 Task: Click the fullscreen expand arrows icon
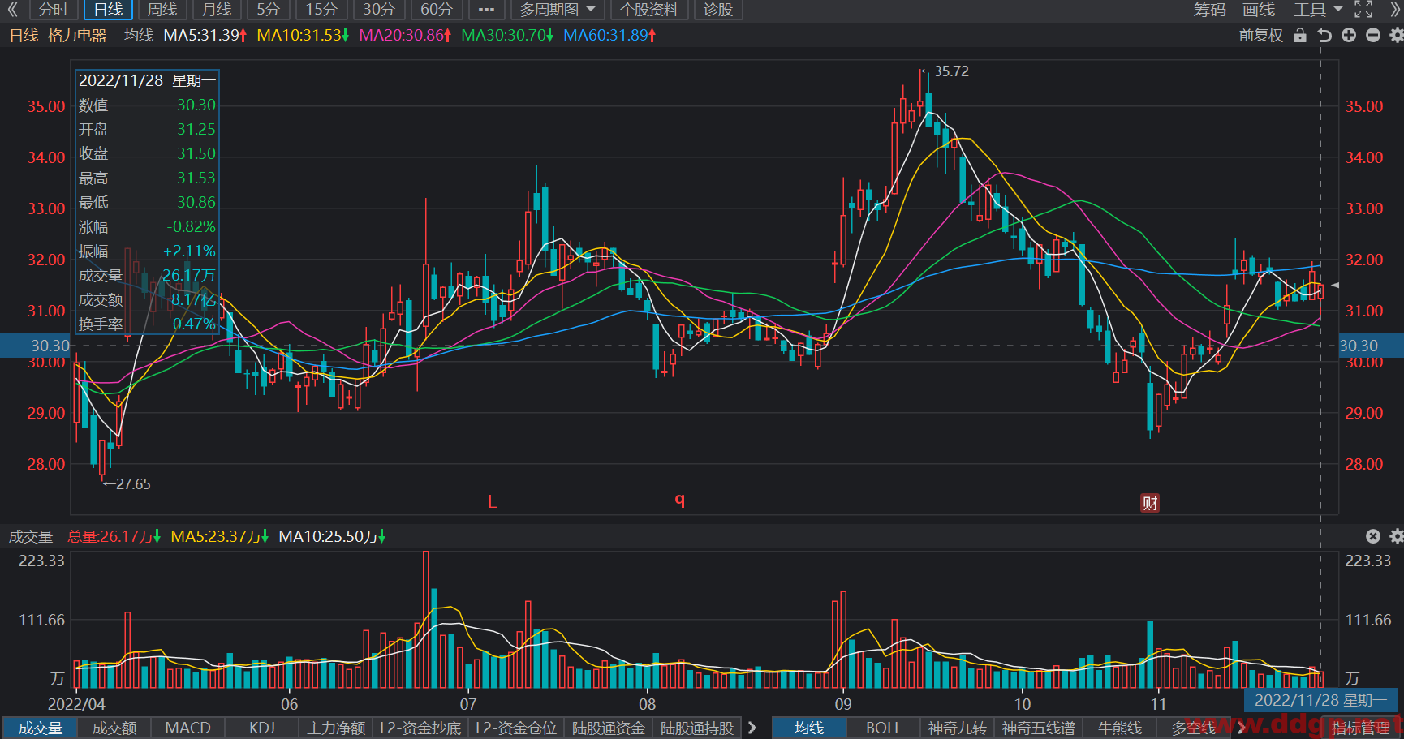click(1364, 10)
